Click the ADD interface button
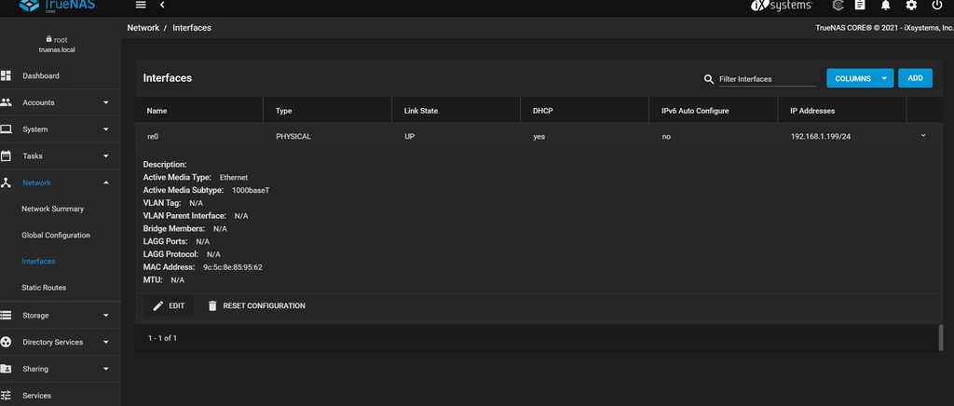The width and height of the screenshot is (954, 406). [915, 78]
